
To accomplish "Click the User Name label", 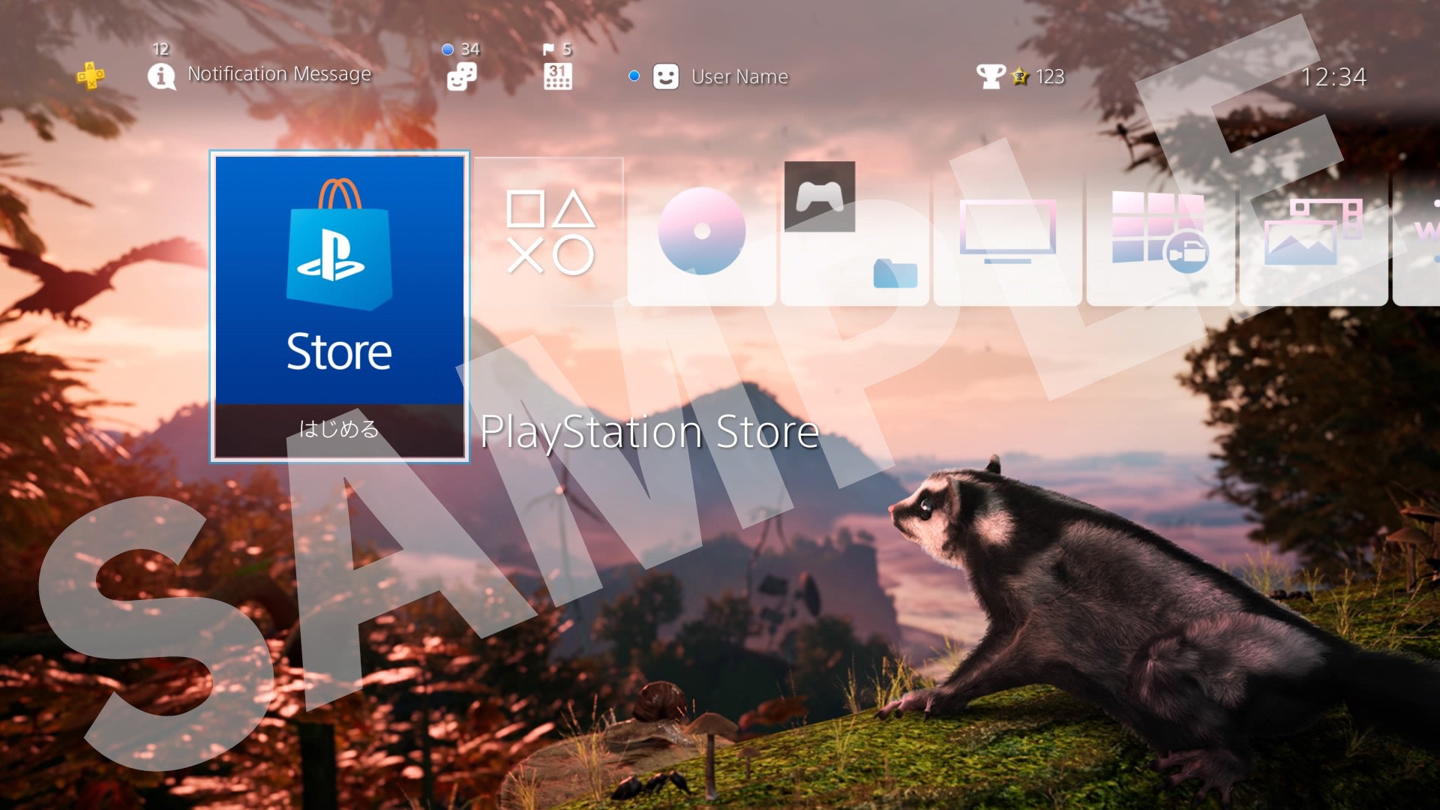I will [x=739, y=77].
